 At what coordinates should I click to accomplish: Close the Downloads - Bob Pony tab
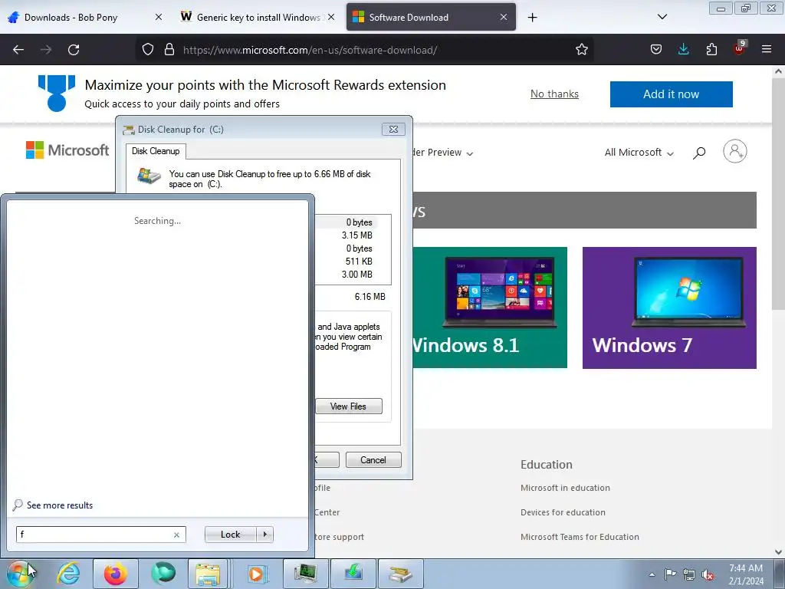pyautogui.click(x=158, y=17)
